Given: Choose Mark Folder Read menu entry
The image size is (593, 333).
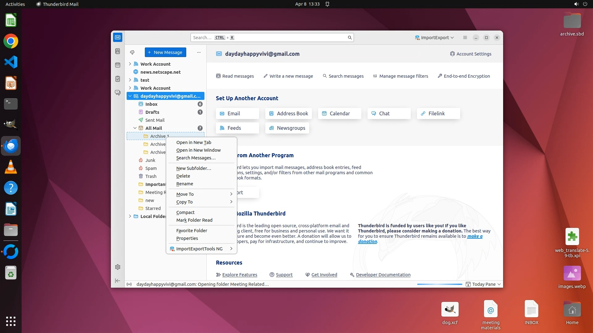Looking at the screenshot, I should coord(194,220).
